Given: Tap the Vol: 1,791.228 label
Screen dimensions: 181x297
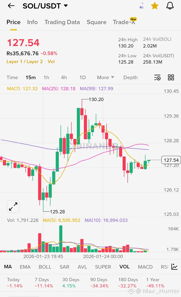Looking at the screenshot, I should pos(23,220).
